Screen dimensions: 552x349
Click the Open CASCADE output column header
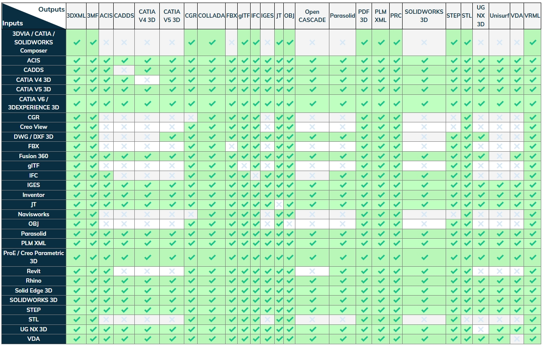coord(312,16)
